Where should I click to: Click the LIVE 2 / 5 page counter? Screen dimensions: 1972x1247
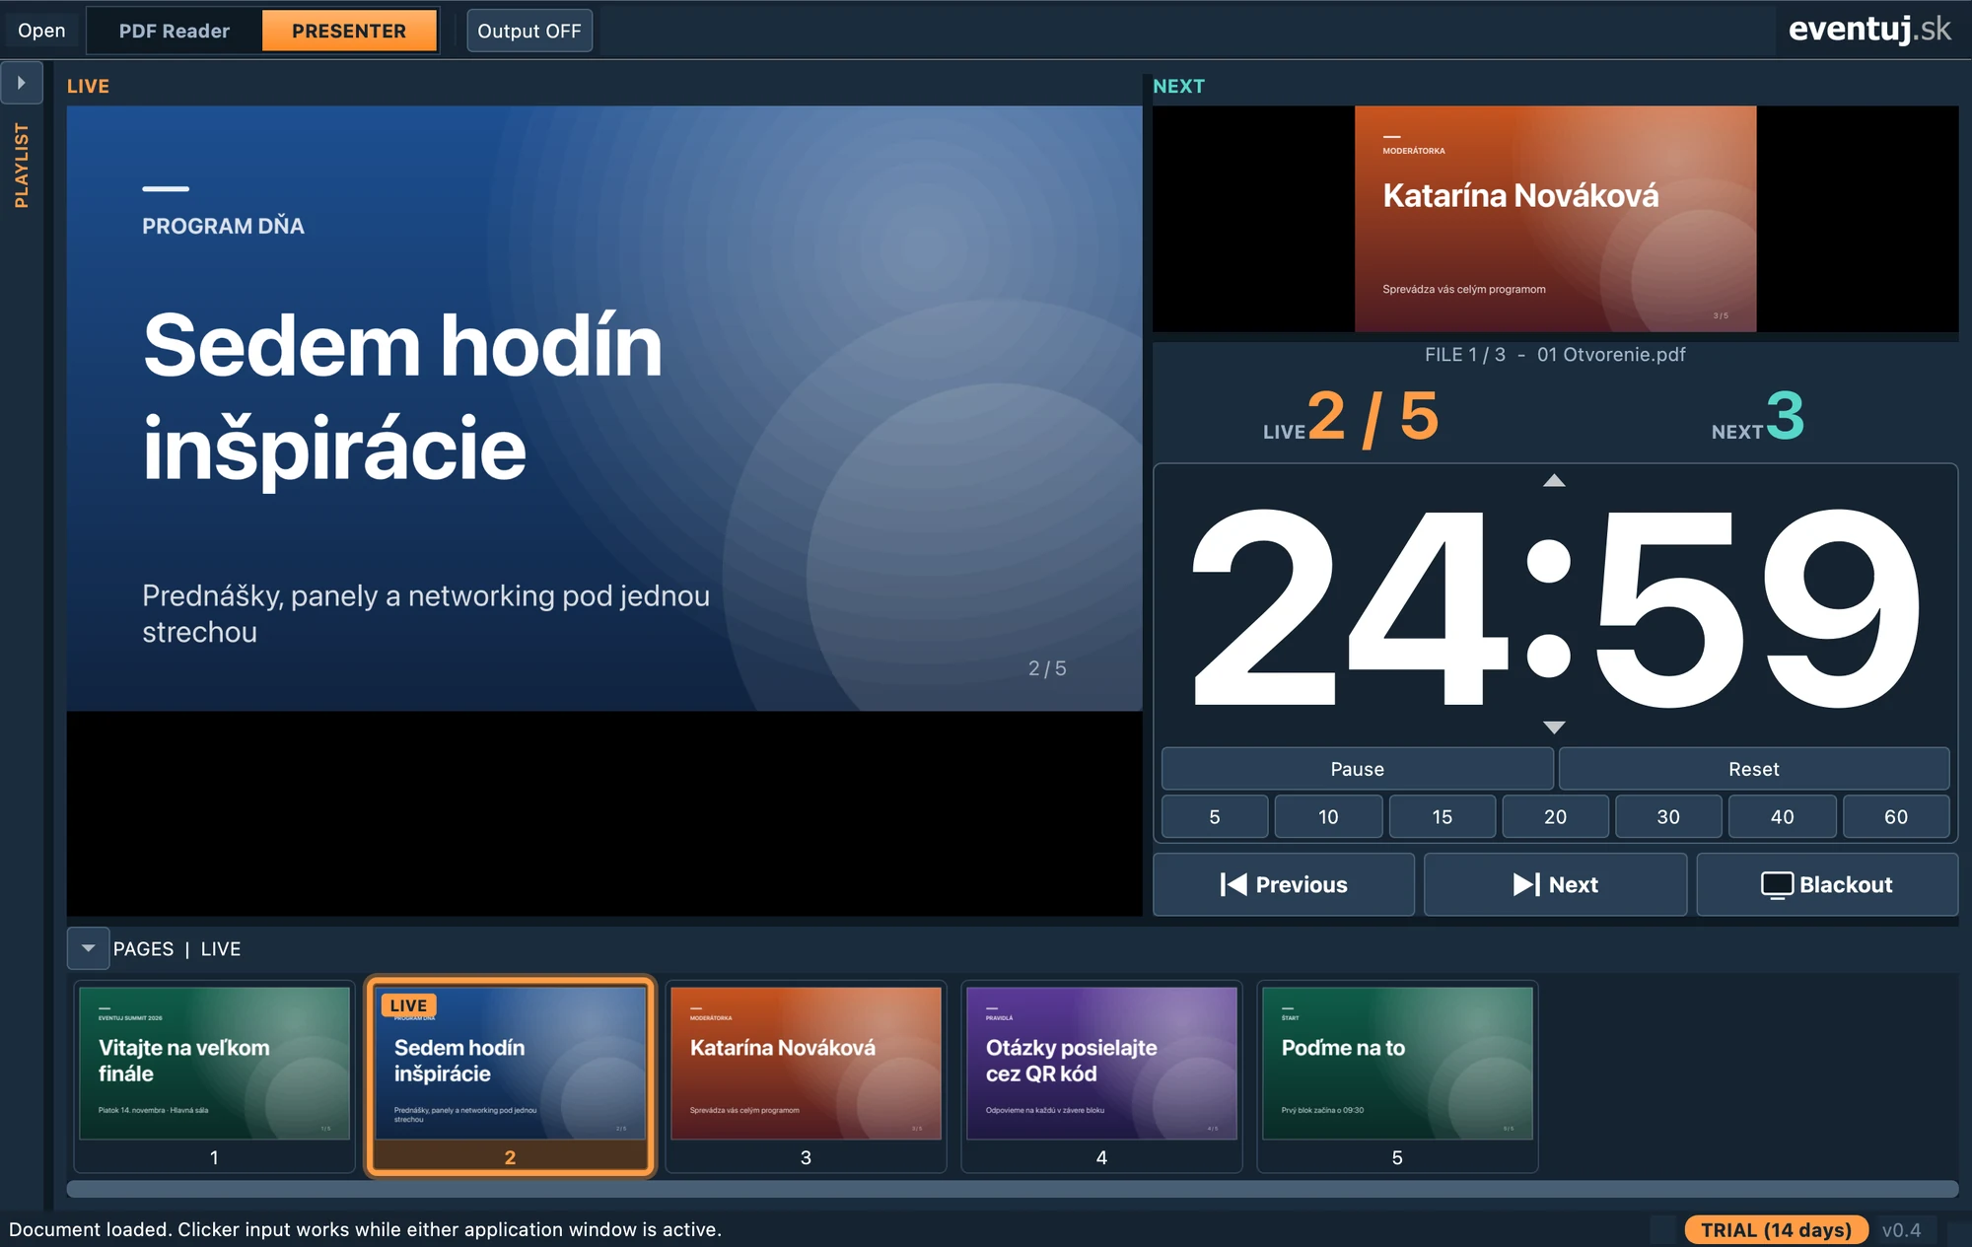point(1351,417)
